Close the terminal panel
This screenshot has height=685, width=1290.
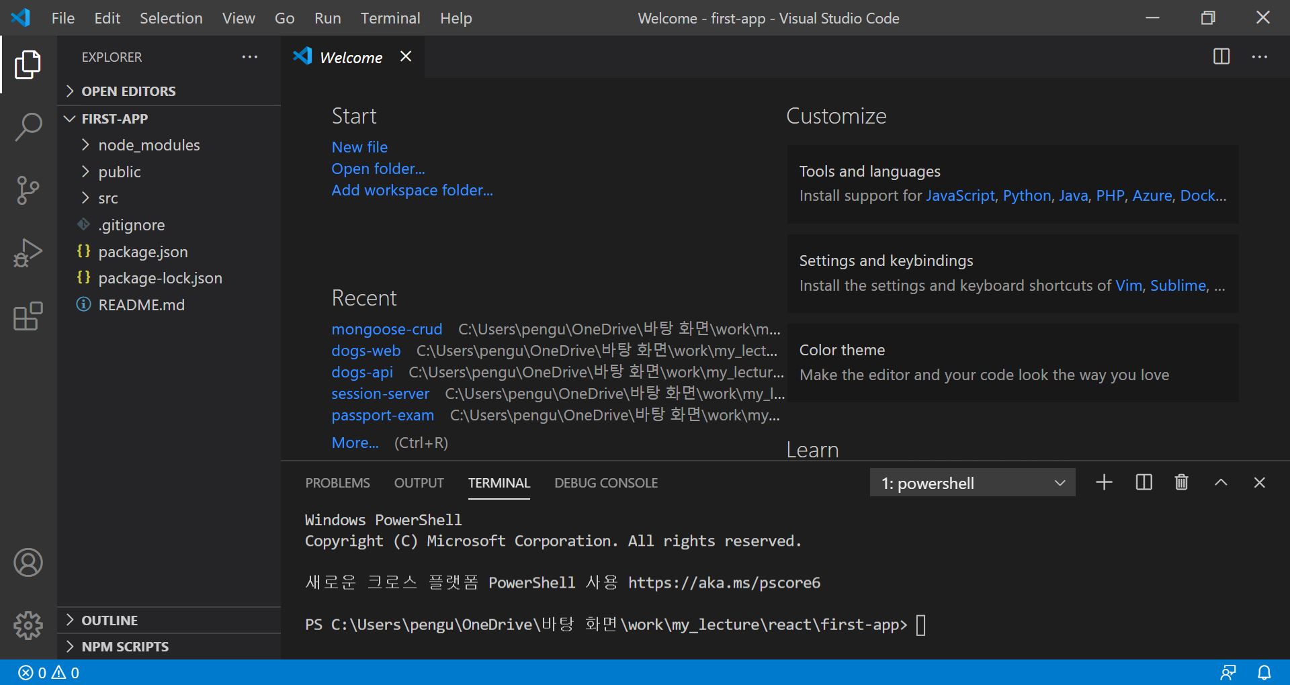point(1260,482)
